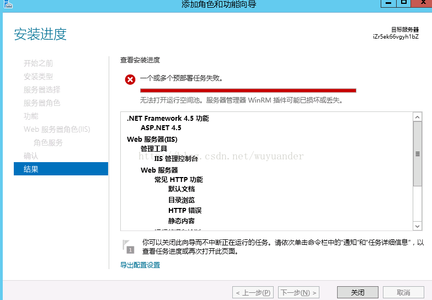Viewport: 432px width, 300px height.
Task: Select "管理工具" row
Action: [x=154, y=149]
